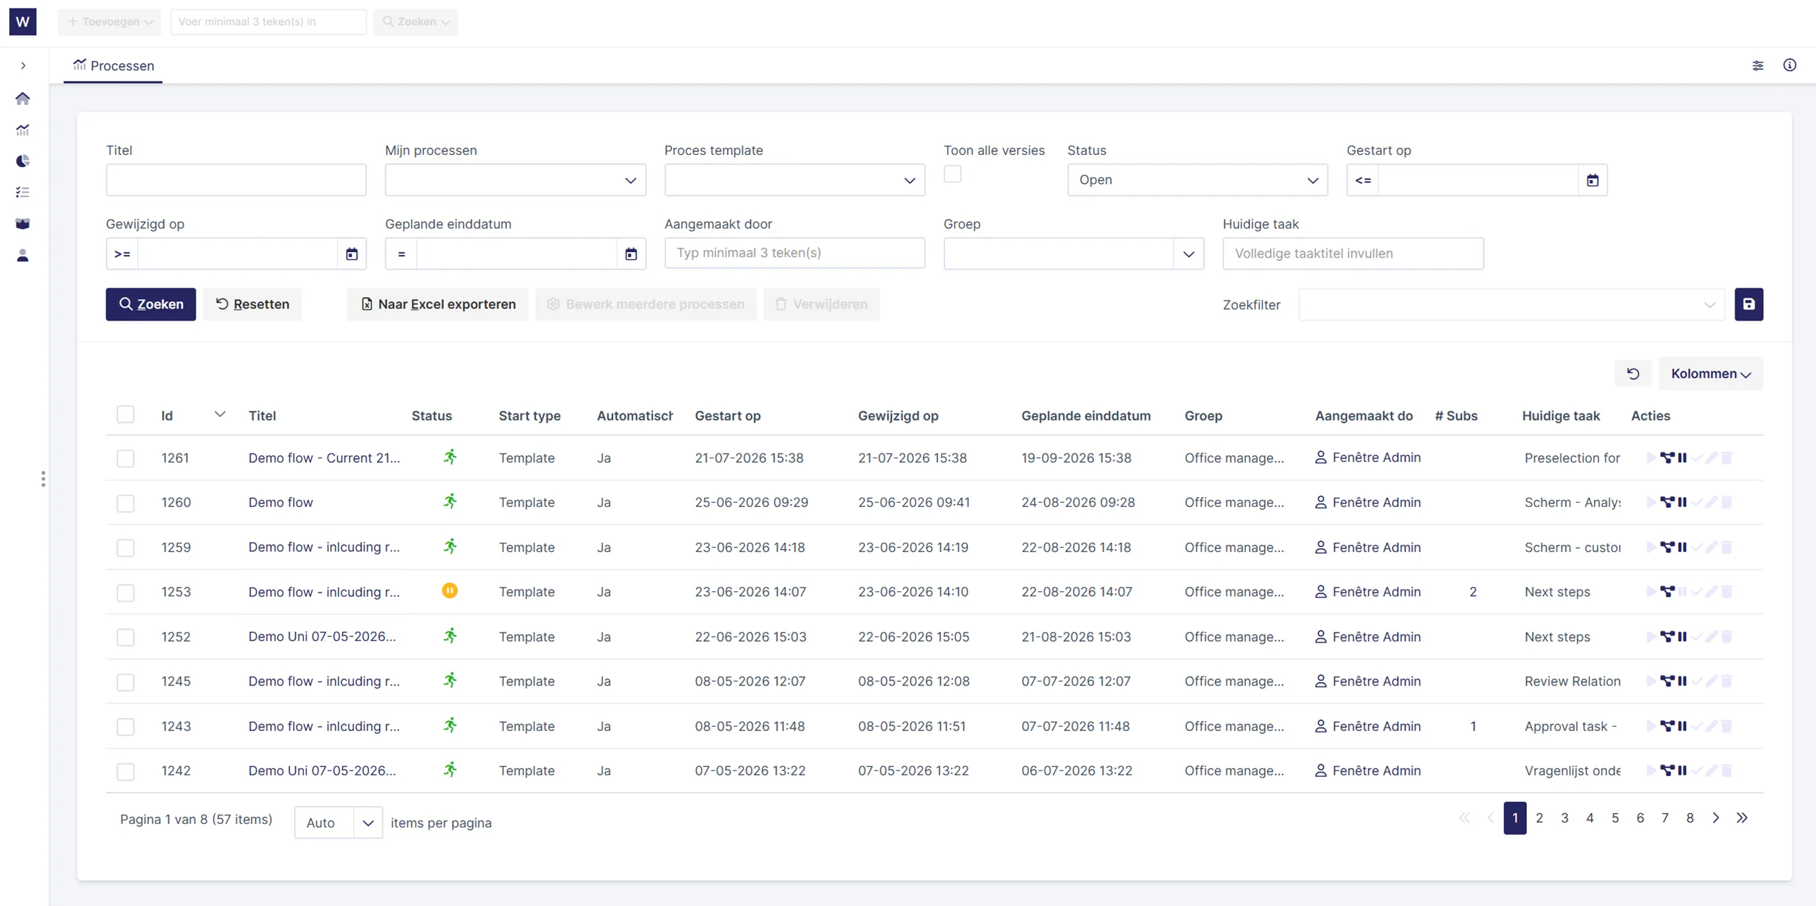Select the row for process 1260
The height and width of the screenshot is (906, 1816).
coord(126,503)
